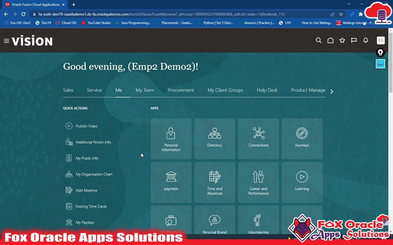Open the Personal Brand app tile
Screen dimensions: 393x245
(x=215, y=220)
